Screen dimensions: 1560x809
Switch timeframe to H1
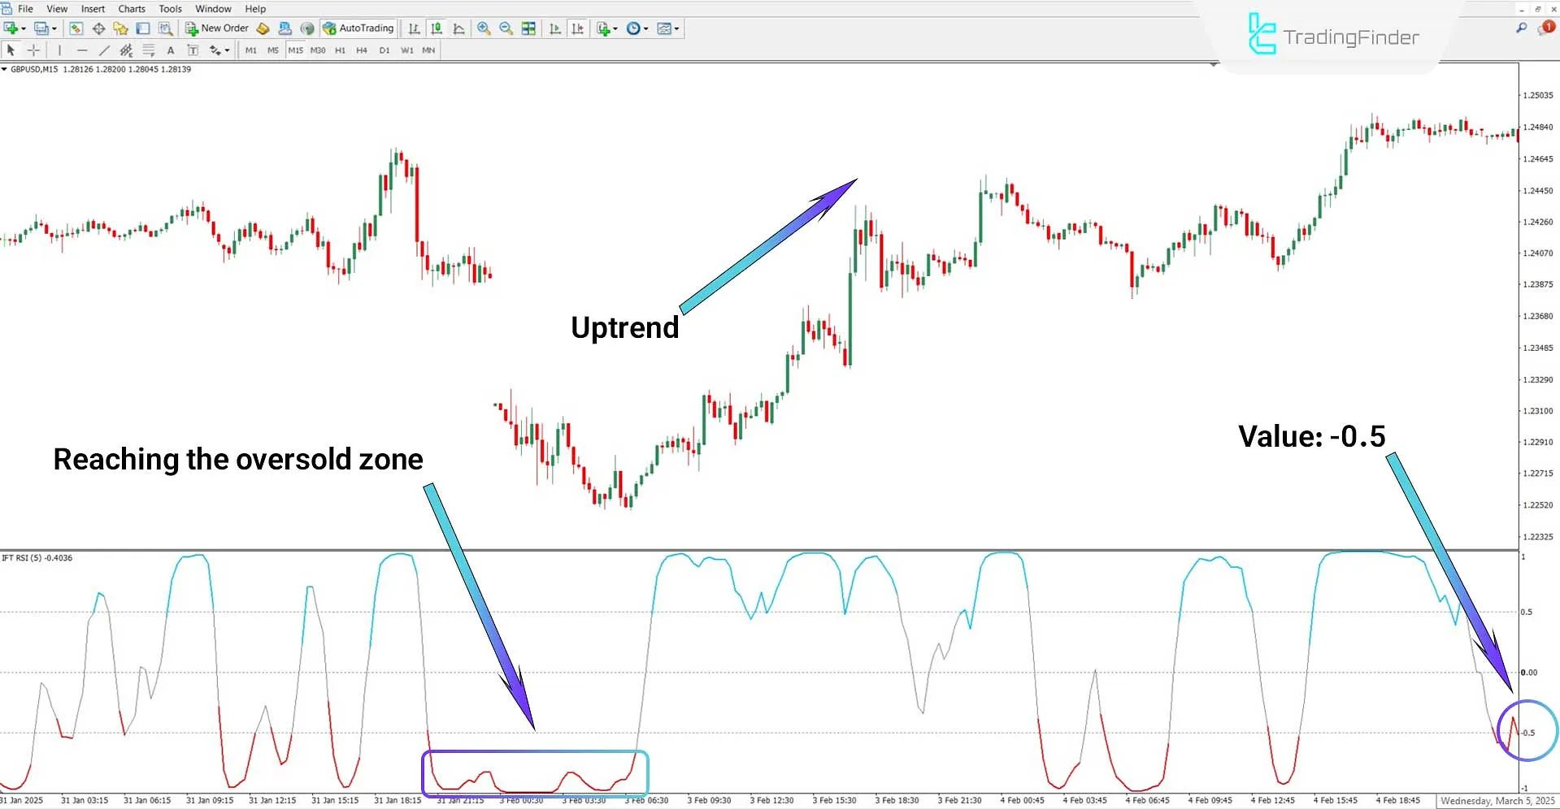click(340, 50)
